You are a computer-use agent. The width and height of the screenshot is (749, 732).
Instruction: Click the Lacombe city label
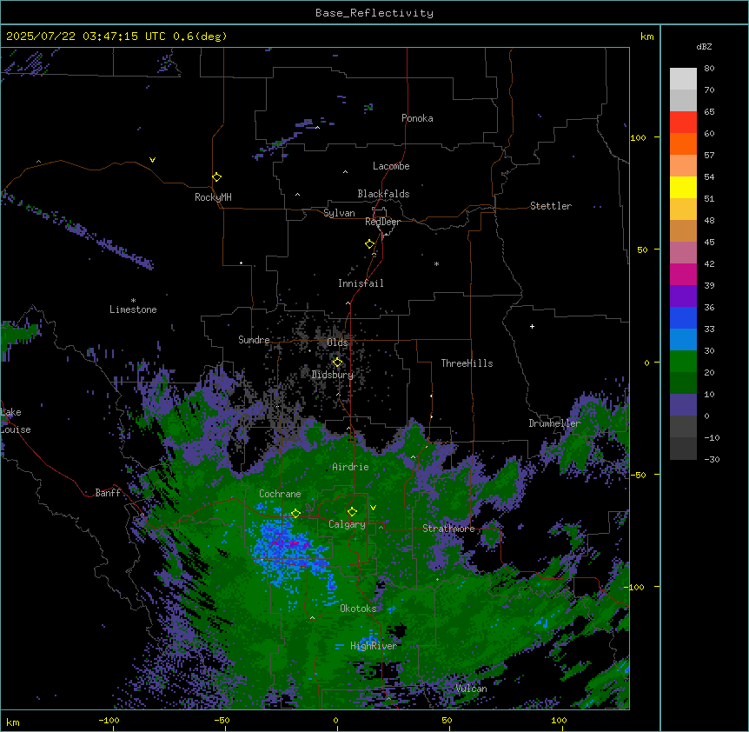coord(391,166)
